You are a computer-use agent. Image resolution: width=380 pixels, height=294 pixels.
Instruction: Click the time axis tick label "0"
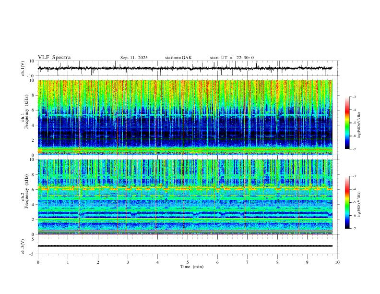tap(38, 262)
